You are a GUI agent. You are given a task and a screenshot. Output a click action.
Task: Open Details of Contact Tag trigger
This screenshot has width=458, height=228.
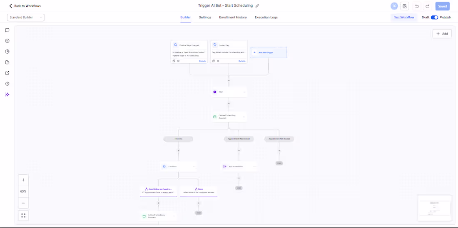click(242, 61)
